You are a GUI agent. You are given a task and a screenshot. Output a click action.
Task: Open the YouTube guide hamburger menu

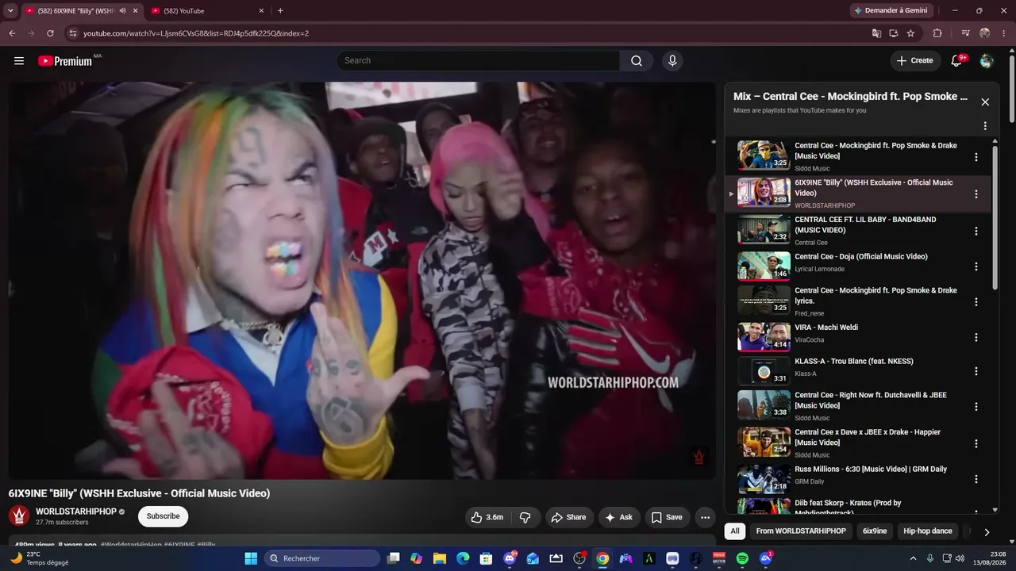click(x=19, y=61)
